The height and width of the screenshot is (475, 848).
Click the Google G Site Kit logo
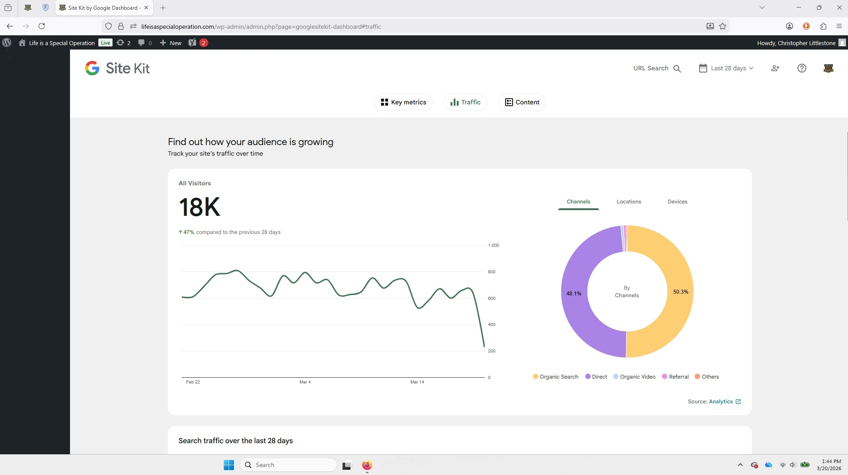pos(117,68)
